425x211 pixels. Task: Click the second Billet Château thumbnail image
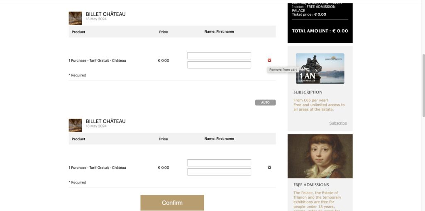coord(75,125)
